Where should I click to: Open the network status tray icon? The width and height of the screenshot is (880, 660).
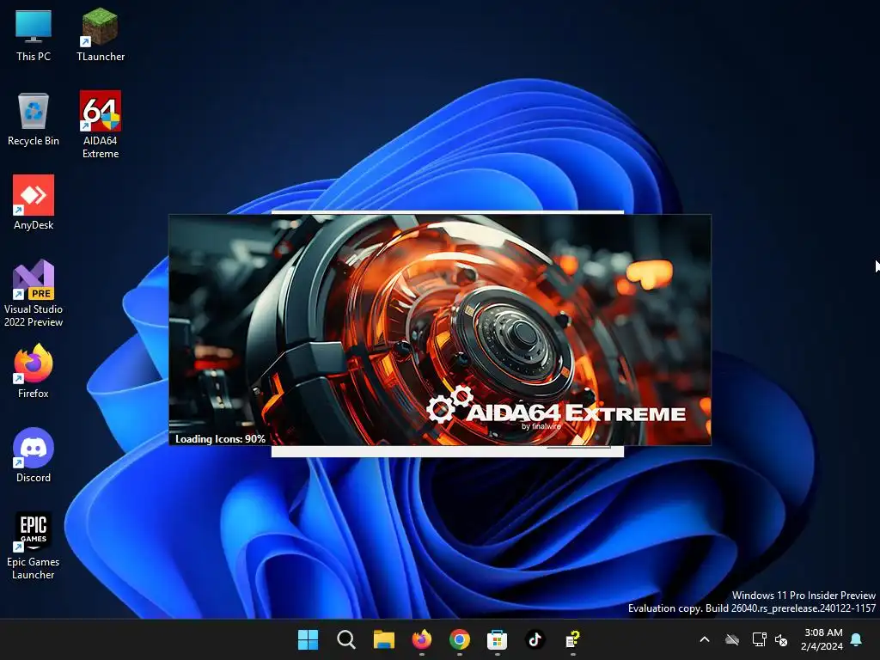point(759,639)
